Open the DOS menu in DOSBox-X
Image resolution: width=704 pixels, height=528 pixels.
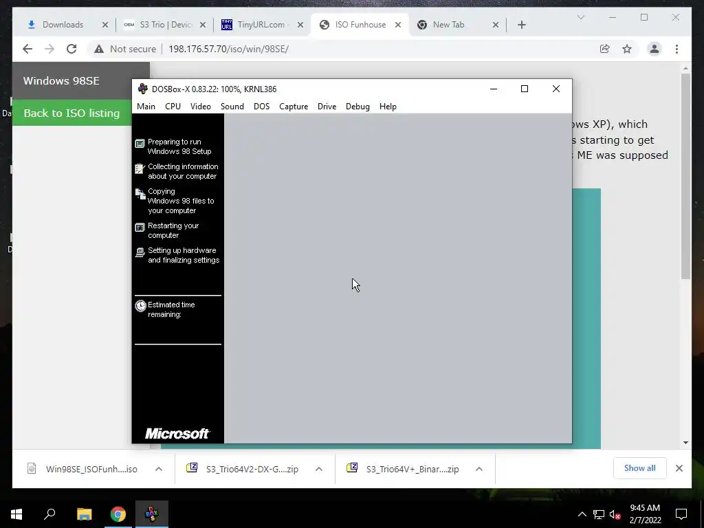point(261,107)
